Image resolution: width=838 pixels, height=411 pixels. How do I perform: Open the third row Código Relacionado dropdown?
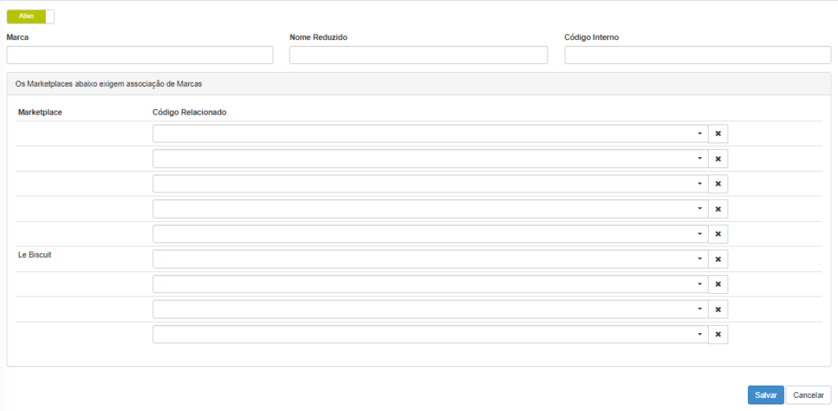point(430,184)
